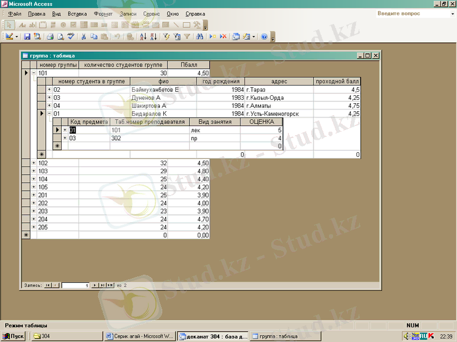
Task: Select the фио column header
Action: 163,82
